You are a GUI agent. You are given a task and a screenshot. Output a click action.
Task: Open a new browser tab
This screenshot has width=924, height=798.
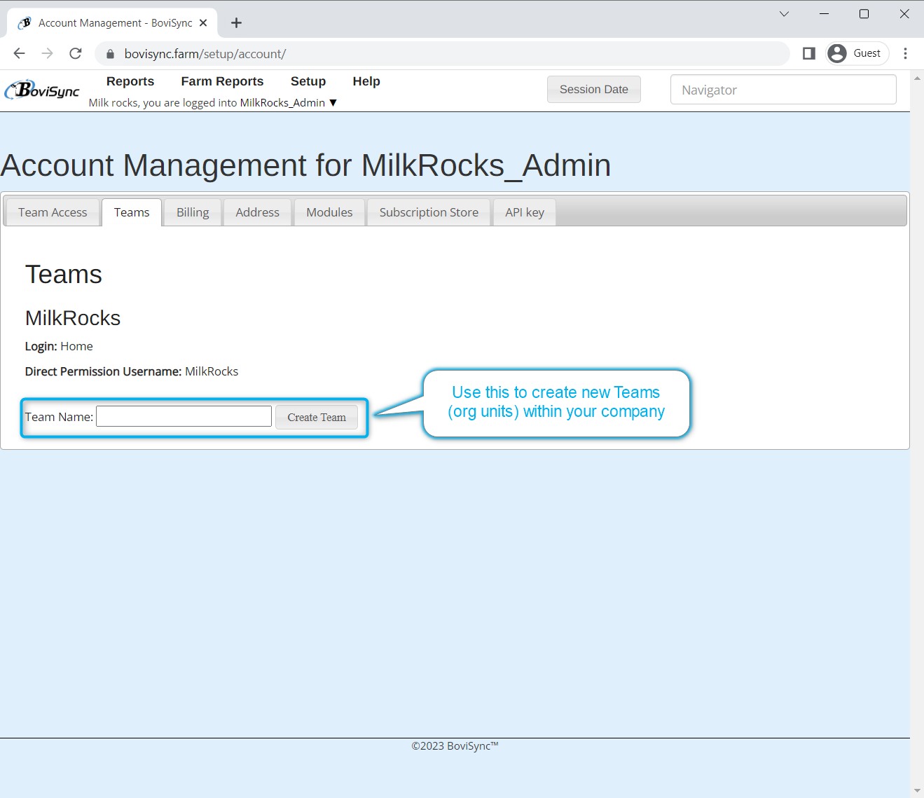(237, 23)
